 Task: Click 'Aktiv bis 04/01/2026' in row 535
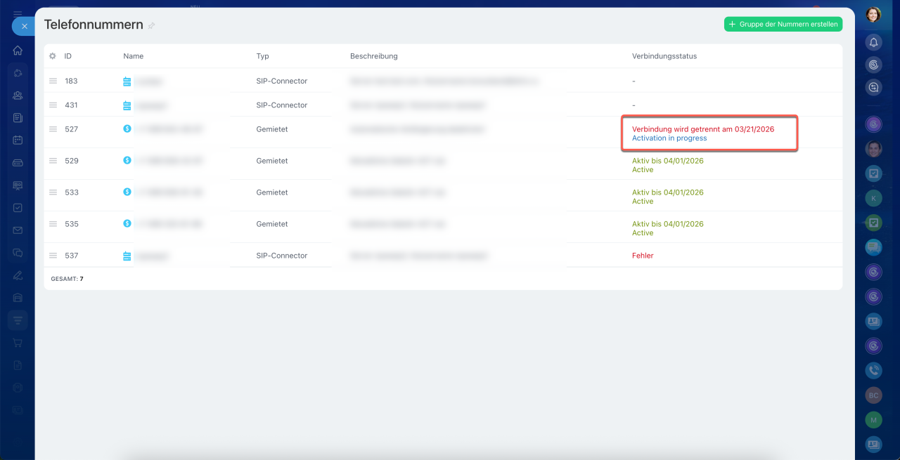click(668, 224)
